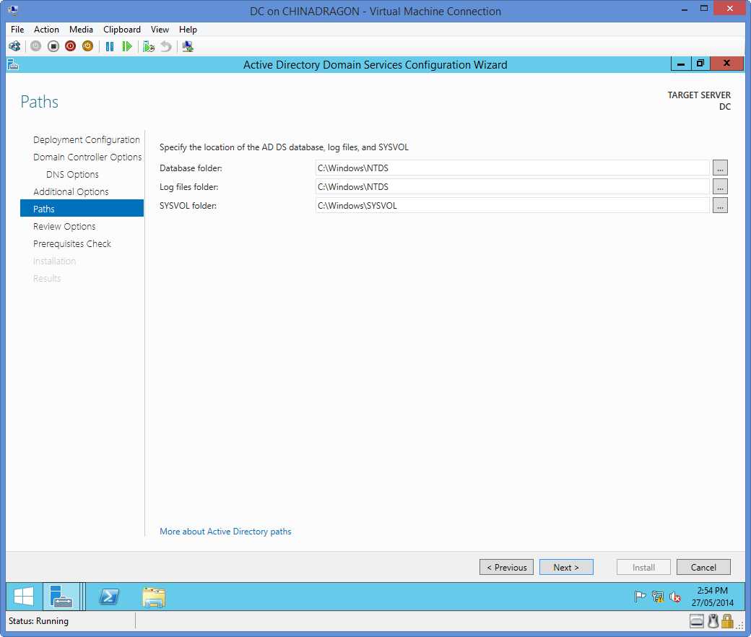Click the VM Connection title bar icon

13,10
